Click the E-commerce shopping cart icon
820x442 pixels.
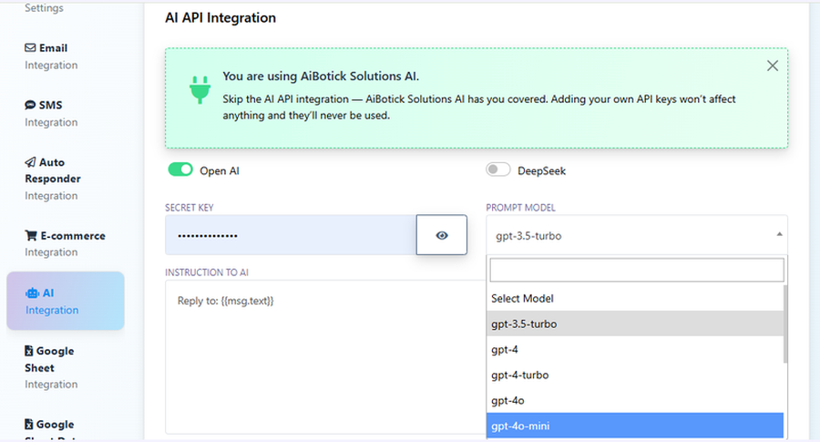coord(30,236)
